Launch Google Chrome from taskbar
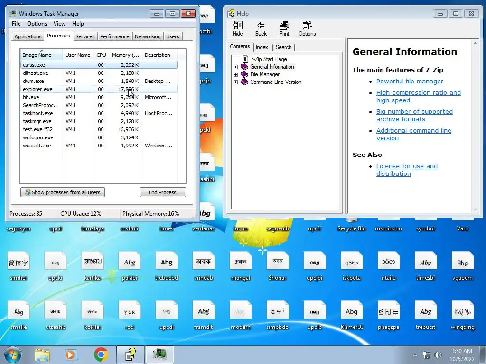Image resolution: width=486 pixels, height=364 pixels. 101,355
